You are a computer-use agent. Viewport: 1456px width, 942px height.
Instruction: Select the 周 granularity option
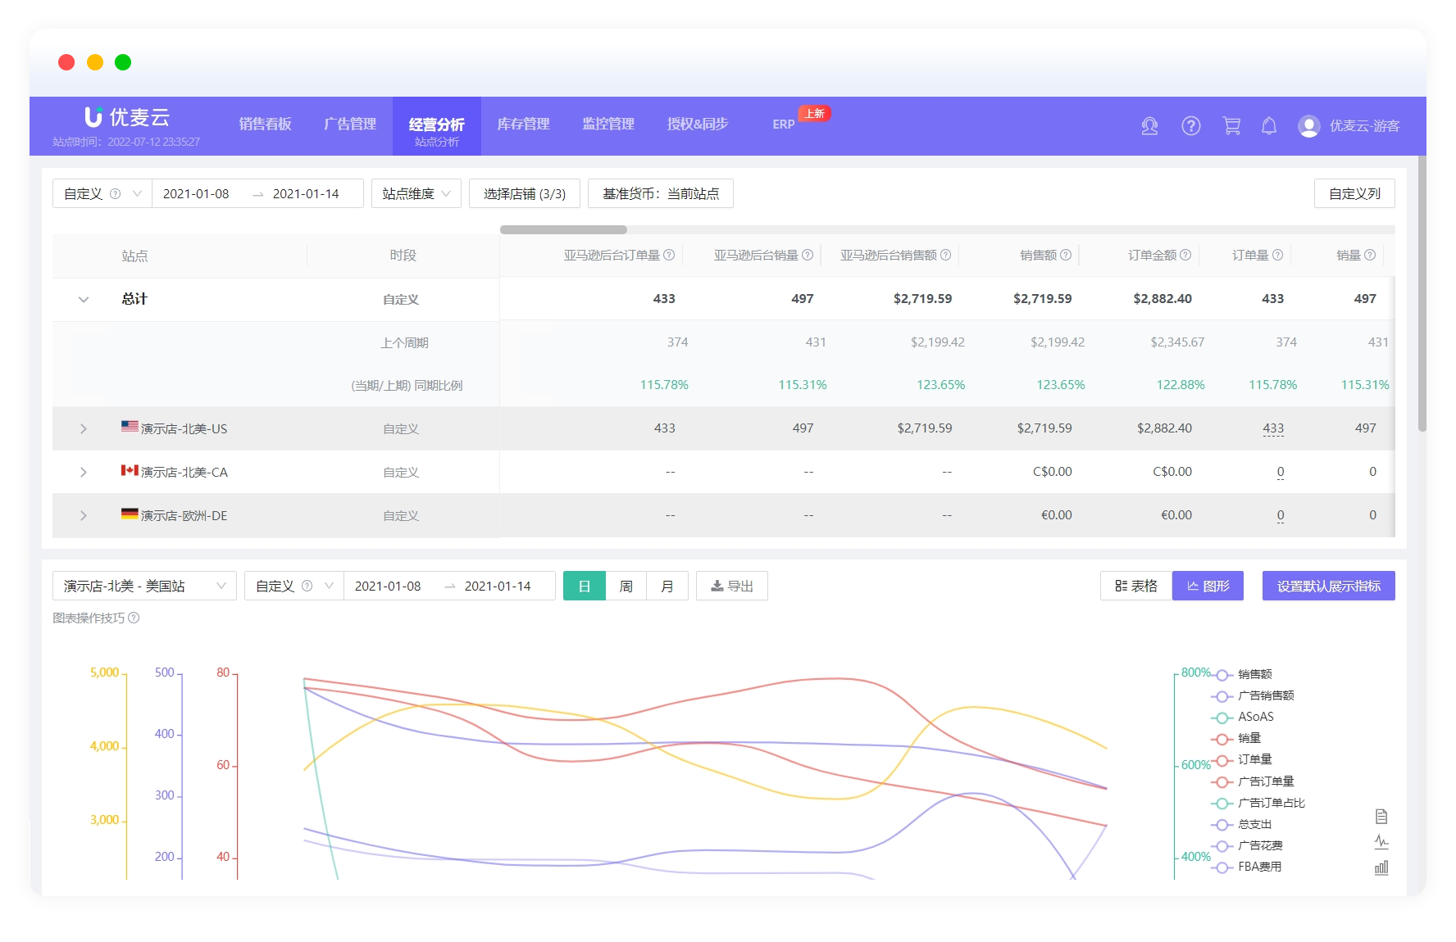[626, 586]
